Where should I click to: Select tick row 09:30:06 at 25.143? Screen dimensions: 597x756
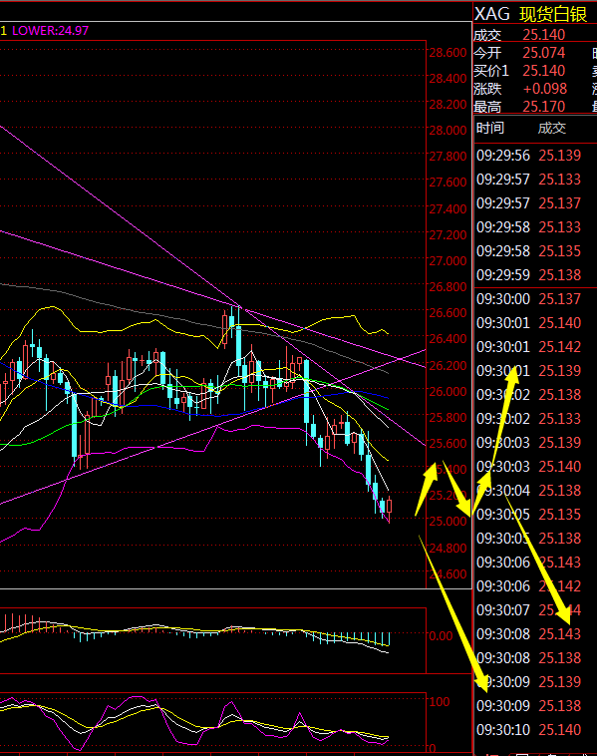[x=528, y=563]
